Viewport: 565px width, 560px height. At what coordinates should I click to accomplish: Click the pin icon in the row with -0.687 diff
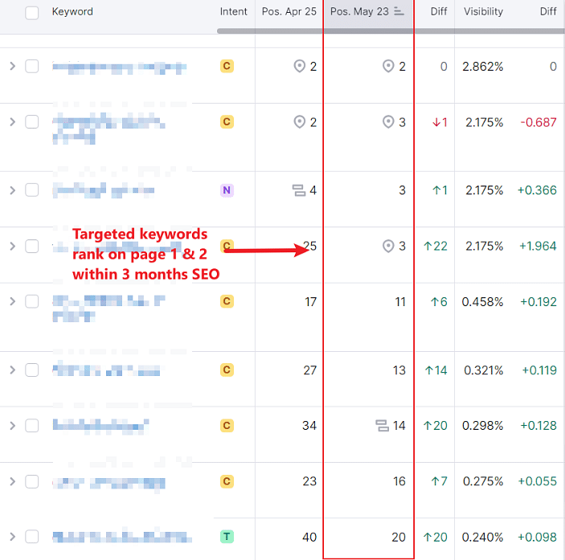click(x=388, y=122)
